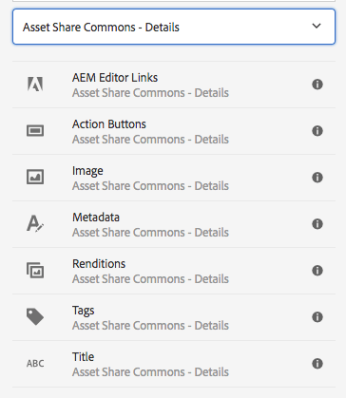The image size is (346, 398).
Task: Click group subtitle under Tags
Action: 150,326
